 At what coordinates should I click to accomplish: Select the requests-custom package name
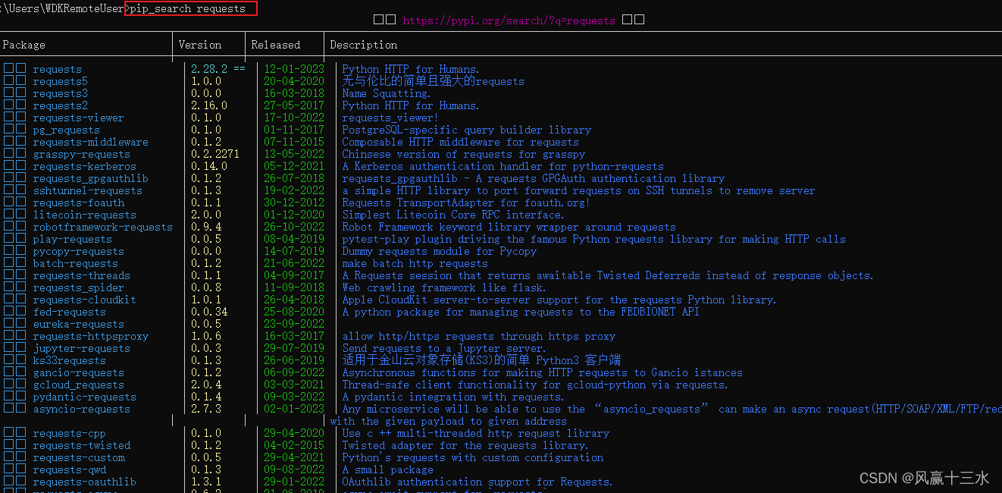(78, 457)
